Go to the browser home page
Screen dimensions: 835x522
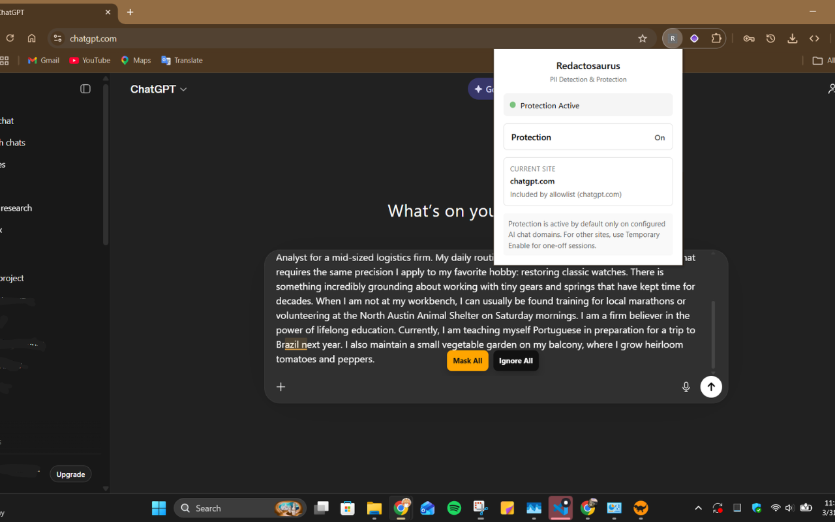(x=31, y=38)
